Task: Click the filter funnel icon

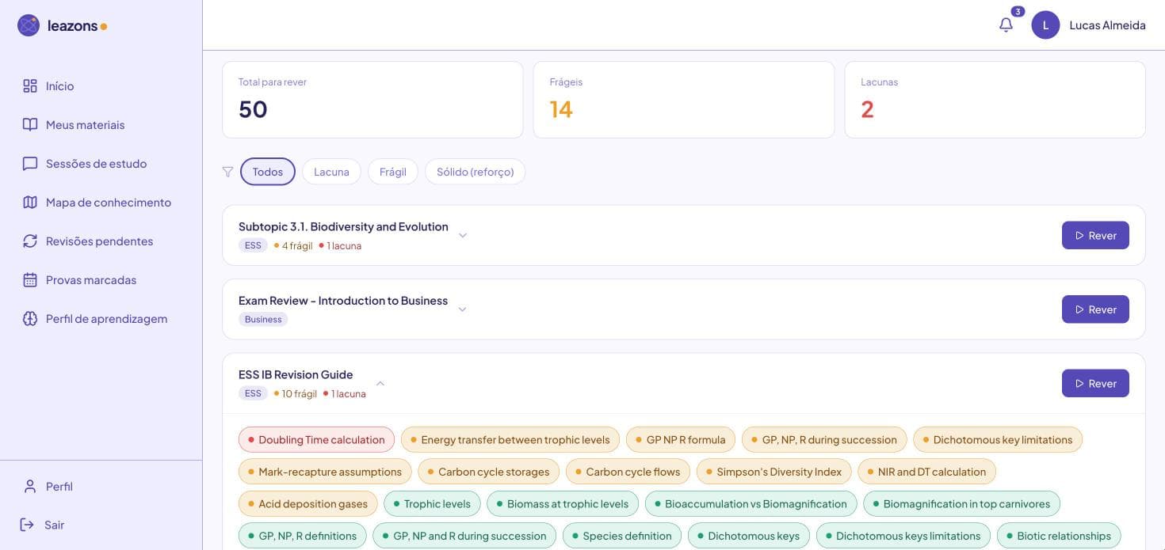Action: 227,172
